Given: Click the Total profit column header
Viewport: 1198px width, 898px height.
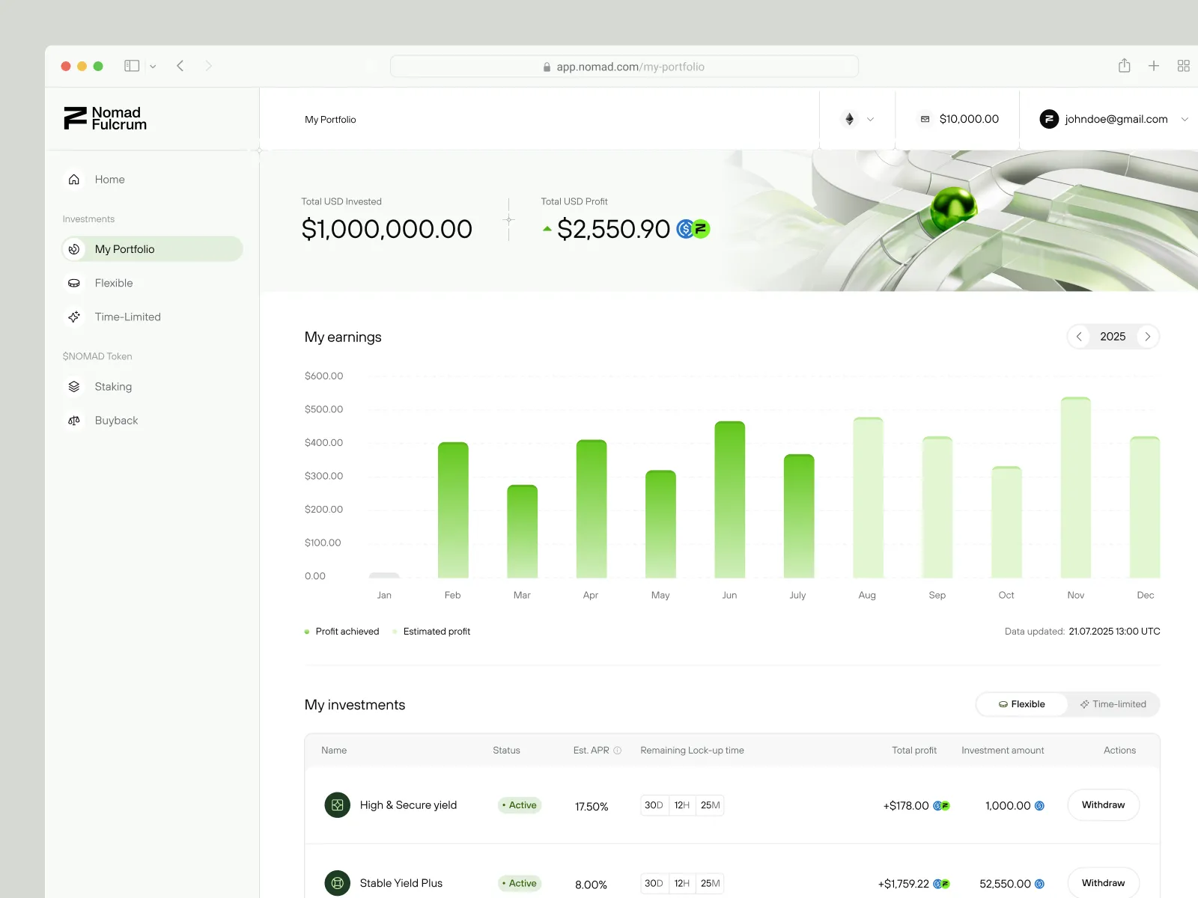Looking at the screenshot, I should (914, 751).
